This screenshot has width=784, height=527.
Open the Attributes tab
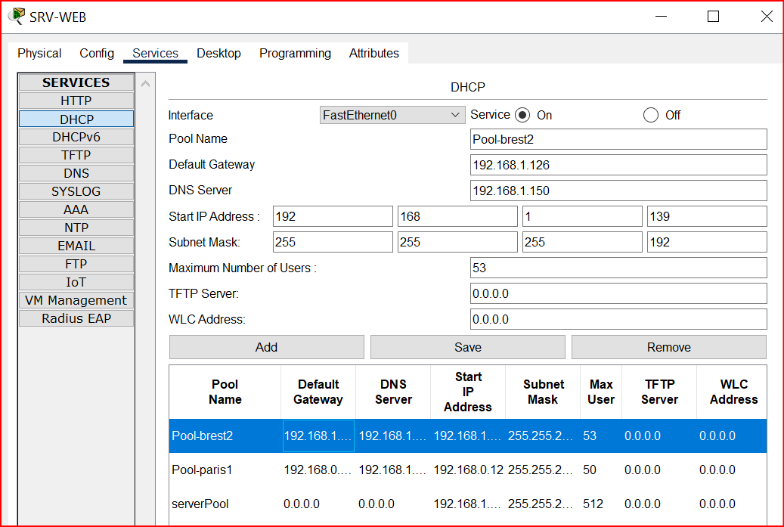(x=374, y=53)
